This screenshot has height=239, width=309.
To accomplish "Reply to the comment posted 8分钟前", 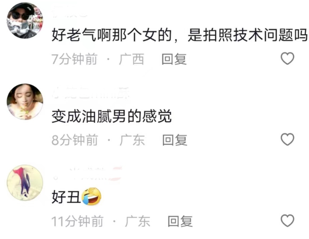I will click(175, 140).
